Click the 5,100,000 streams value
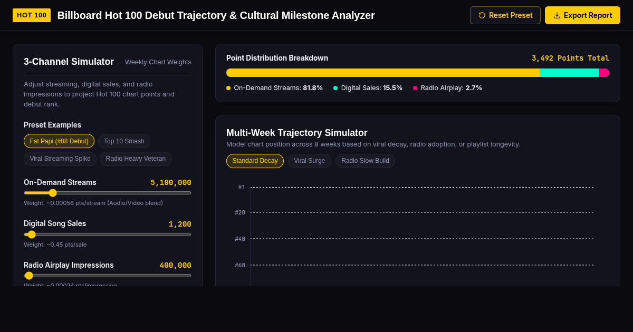This screenshot has width=633, height=332. click(x=171, y=183)
